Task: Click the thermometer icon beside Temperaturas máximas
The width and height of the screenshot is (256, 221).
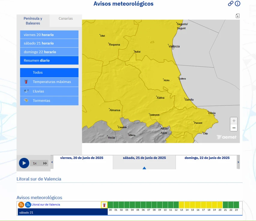Action: pos(26,82)
